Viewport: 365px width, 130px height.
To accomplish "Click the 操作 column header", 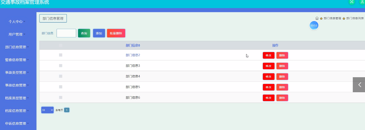I will coord(275,45).
